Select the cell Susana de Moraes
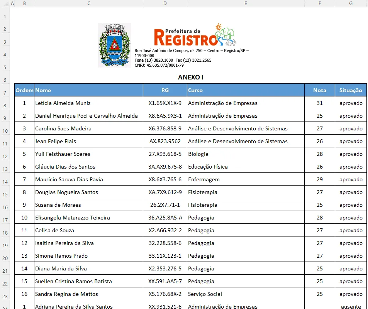The image size is (368, 309). coord(89,205)
